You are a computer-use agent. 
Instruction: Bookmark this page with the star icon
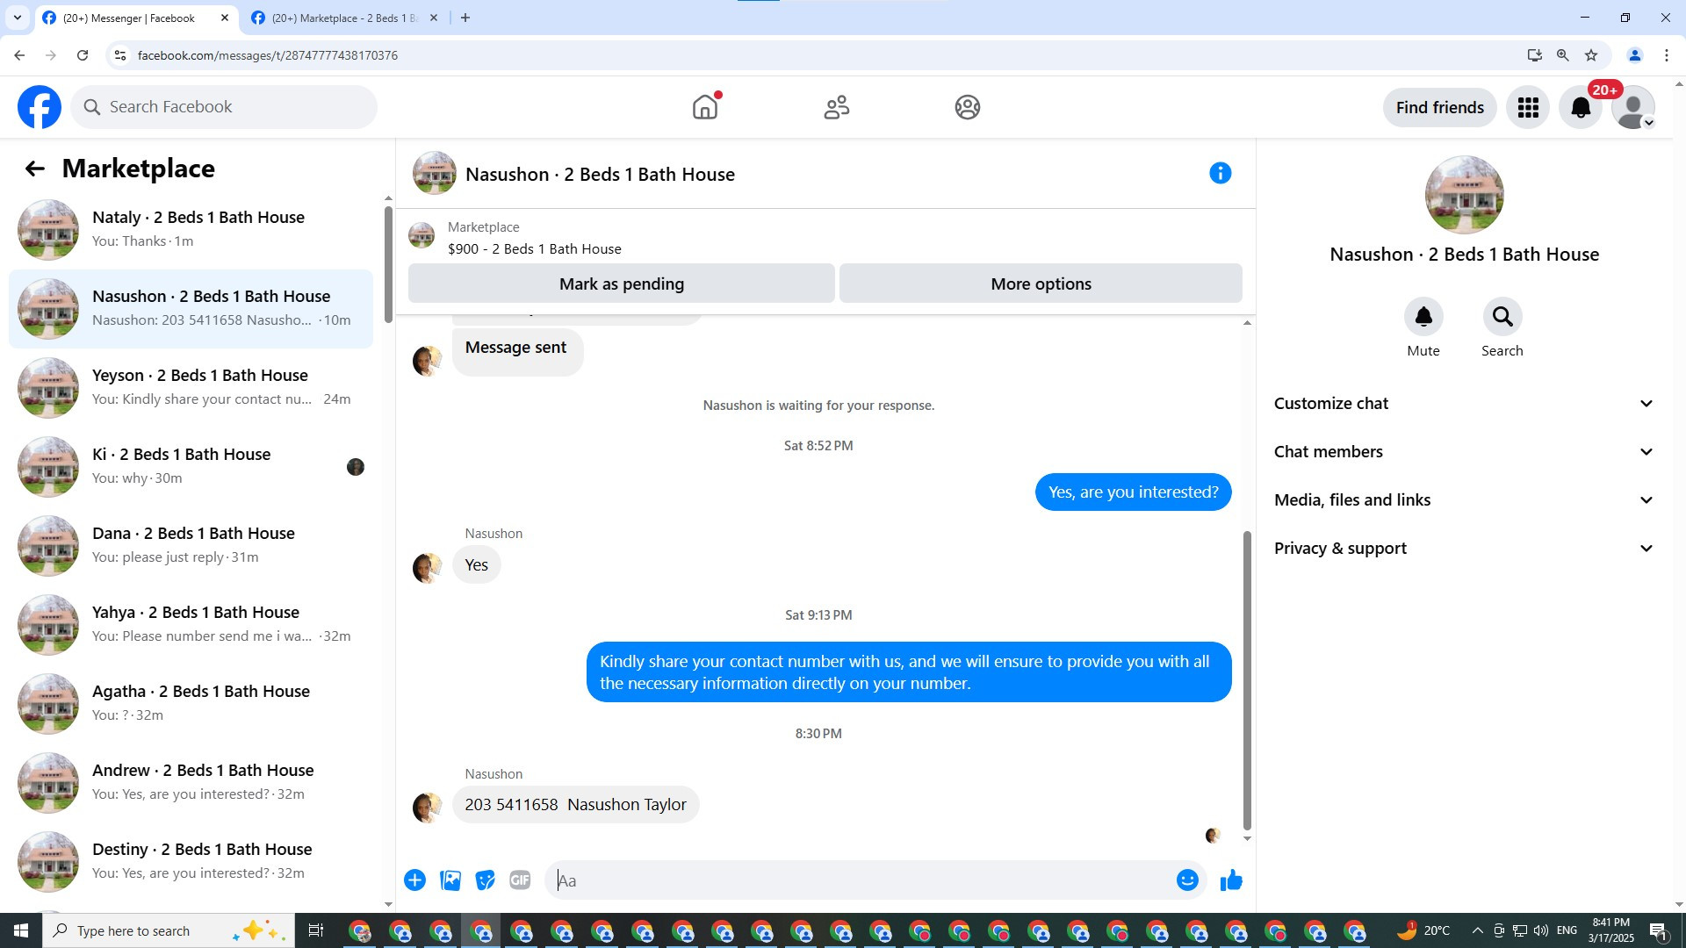click(1591, 55)
